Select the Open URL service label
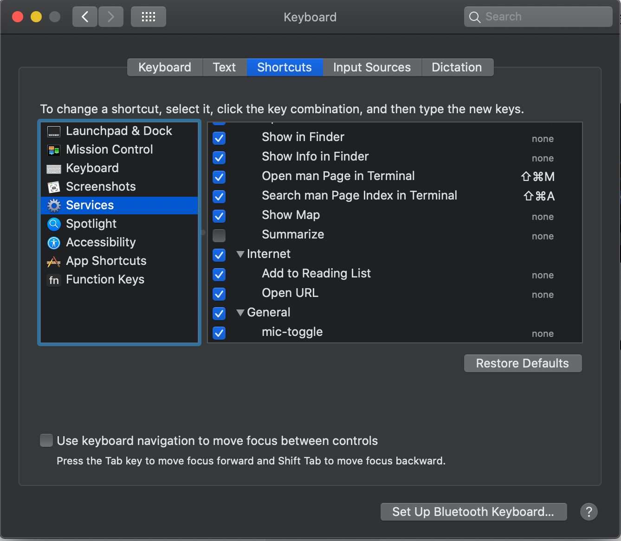 [x=290, y=293]
